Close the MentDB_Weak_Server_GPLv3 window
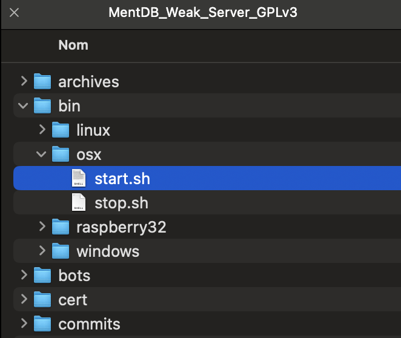401x338 pixels. pyautogui.click(x=14, y=12)
